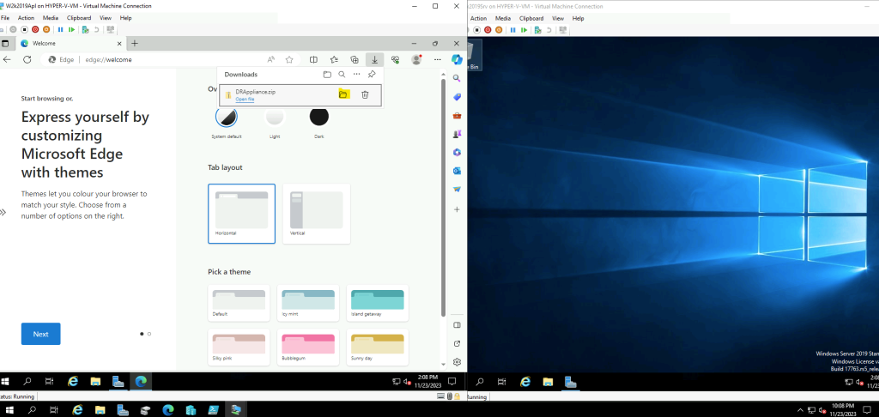Screen dimensions: 879x417
Task: Click Turn Off stop button in W2k2019Apl toolbar
Action: (25, 30)
